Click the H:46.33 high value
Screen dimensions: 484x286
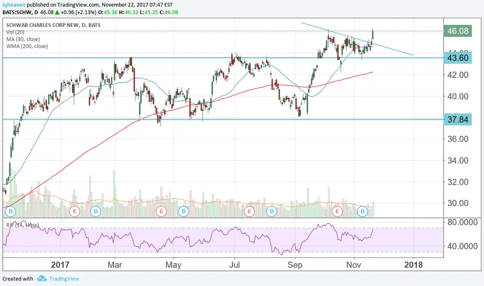129,12
